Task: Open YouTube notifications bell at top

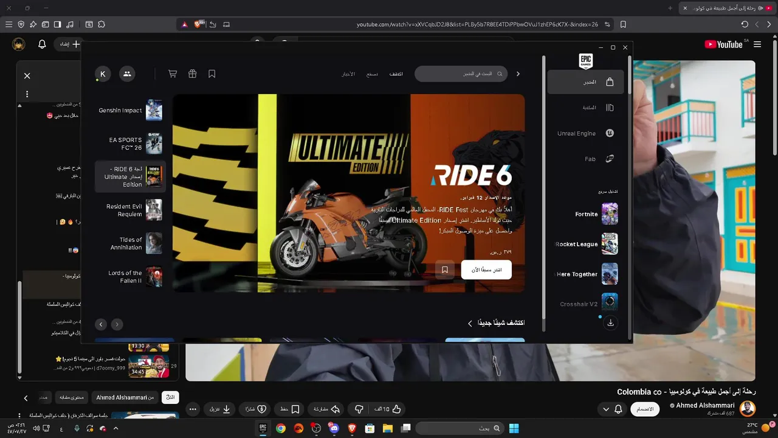Action: pyautogui.click(x=42, y=44)
